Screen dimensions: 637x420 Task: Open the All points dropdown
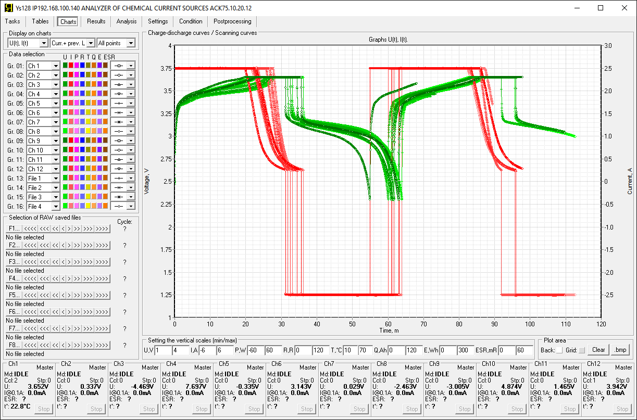coord(131,43)
